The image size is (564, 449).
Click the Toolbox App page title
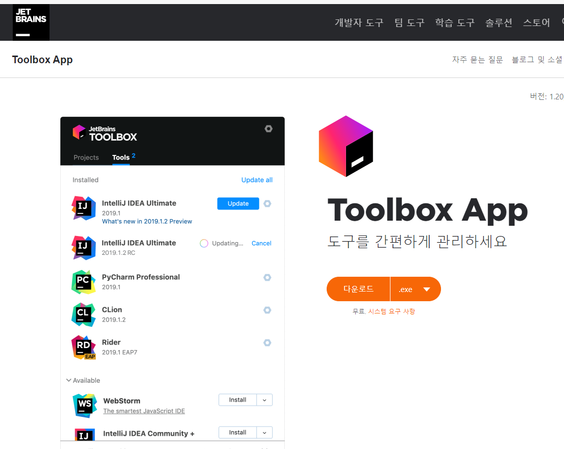tap(42, 60)
